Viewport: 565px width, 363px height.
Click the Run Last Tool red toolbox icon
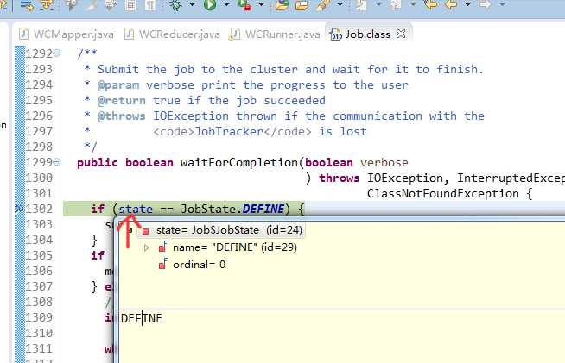[x=244, y=4]
